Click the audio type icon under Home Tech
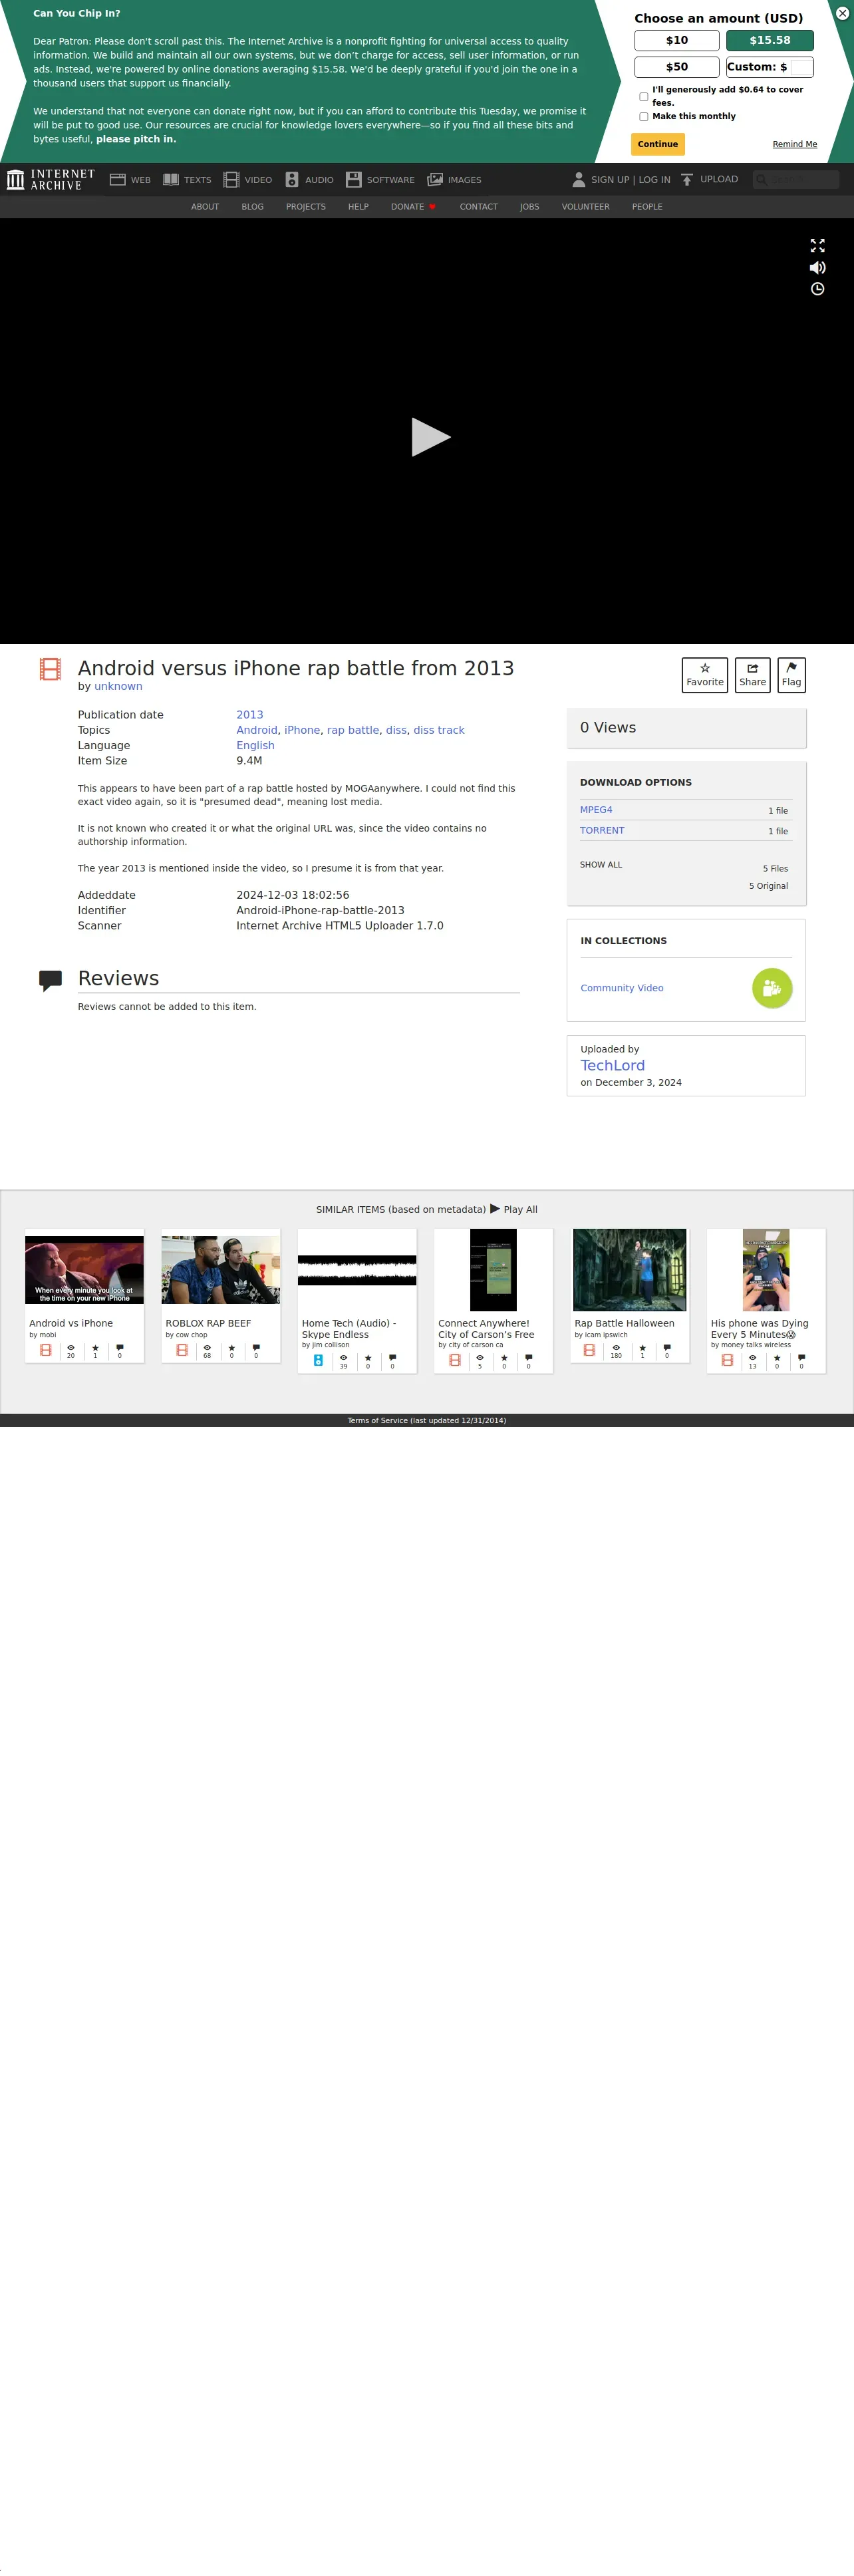The width and height of the screenshot is (854, 2576). point(318,1360)
